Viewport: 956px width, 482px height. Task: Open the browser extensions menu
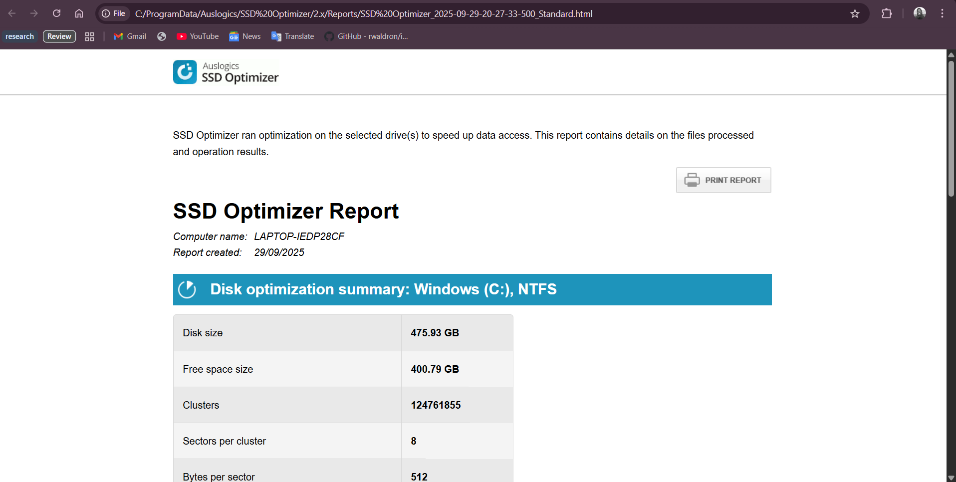tap(887, 13)
